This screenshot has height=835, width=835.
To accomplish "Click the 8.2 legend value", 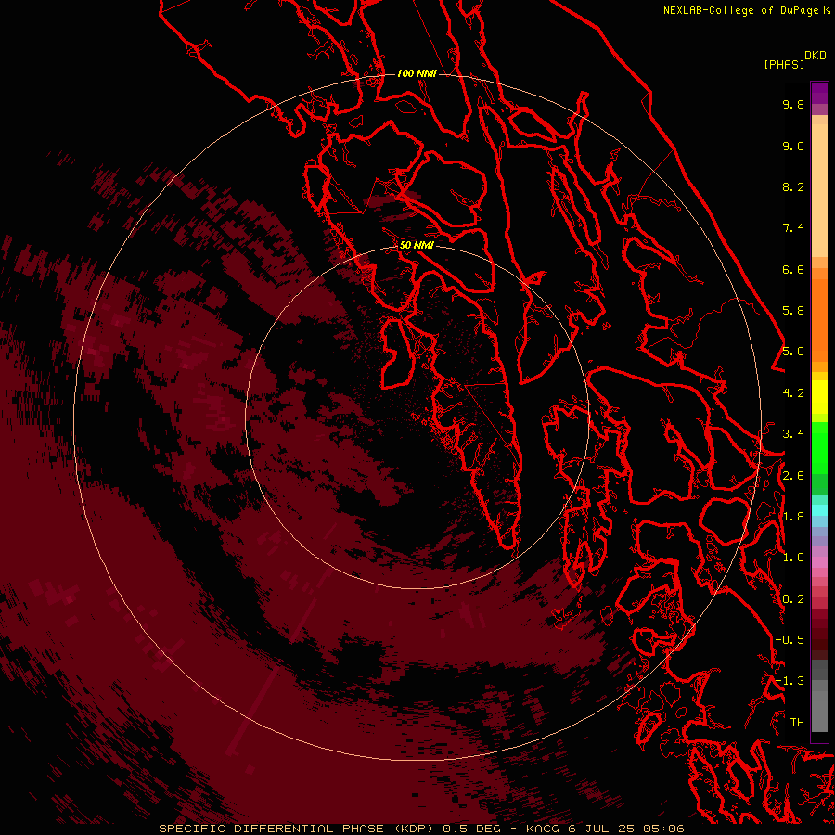I will [793, 186].
